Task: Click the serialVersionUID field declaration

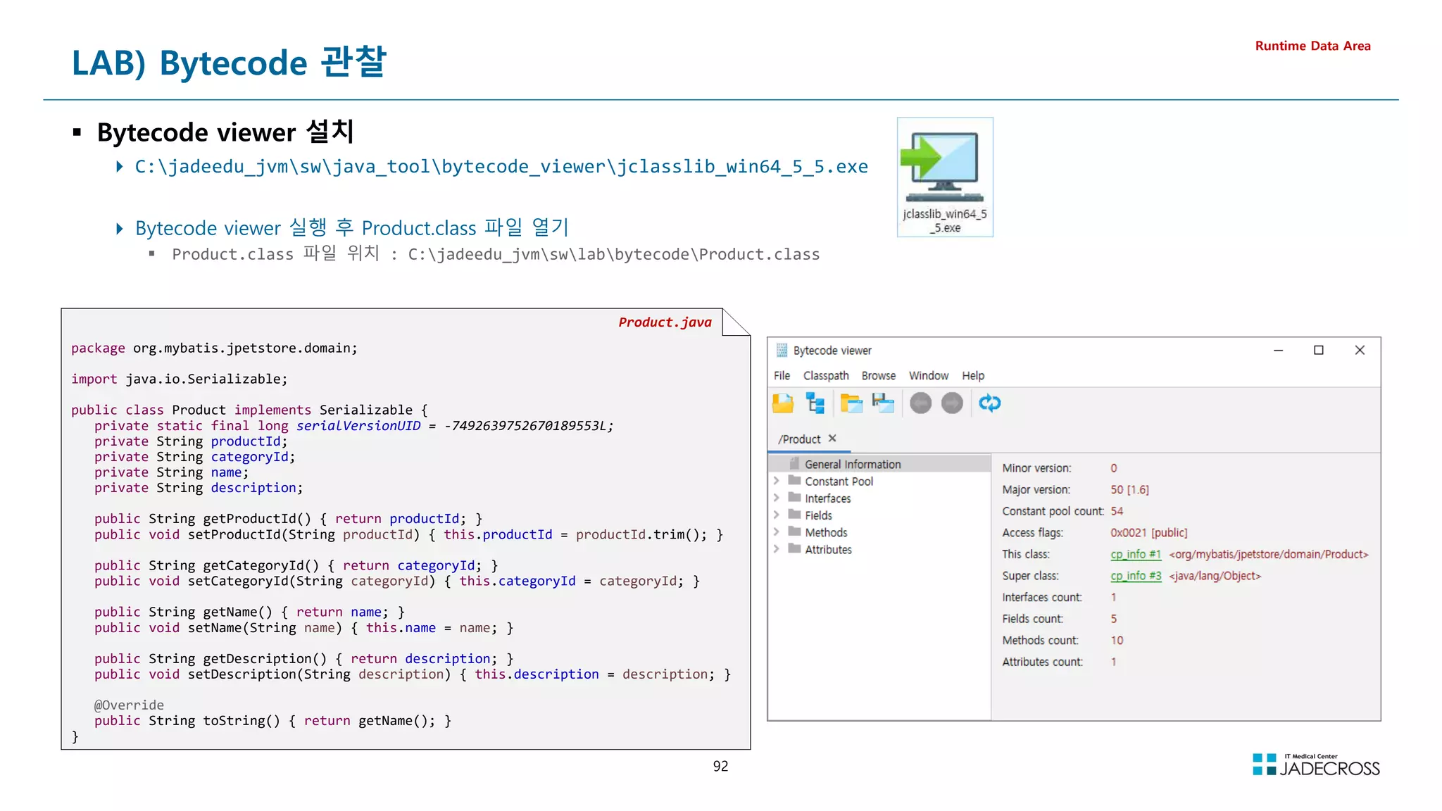Action: (x=354, y=426)
